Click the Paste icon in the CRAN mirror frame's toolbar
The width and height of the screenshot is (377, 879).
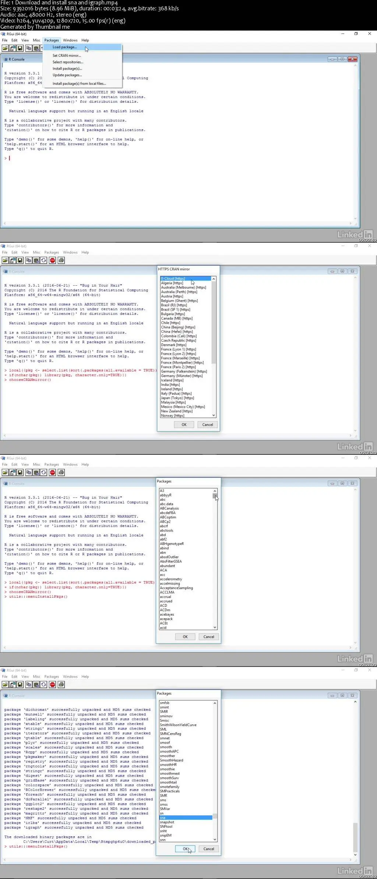click(x=36, y=260)
